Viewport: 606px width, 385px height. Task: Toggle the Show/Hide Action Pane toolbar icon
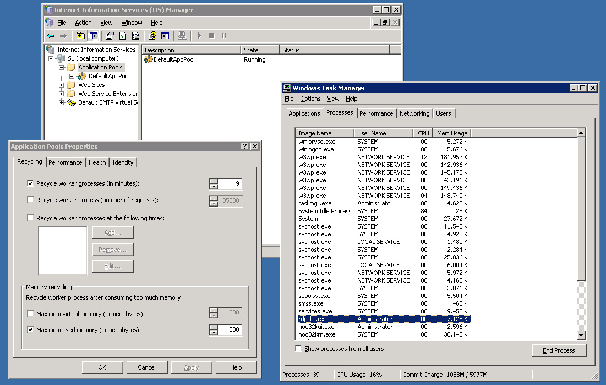click(166, 36)
